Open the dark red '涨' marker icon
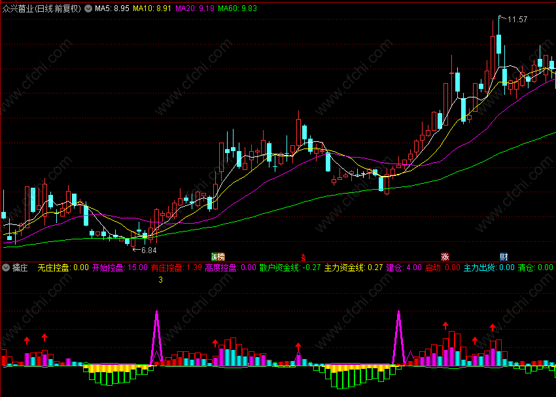This screenshot has height=397, width=556. 445,256
